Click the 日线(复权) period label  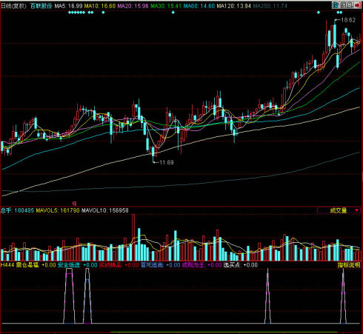[x=14, y=6]
